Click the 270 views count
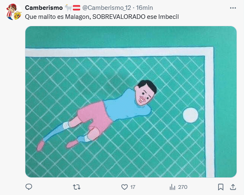Screen dimensions: 248x195 click(x=183, y=187)
